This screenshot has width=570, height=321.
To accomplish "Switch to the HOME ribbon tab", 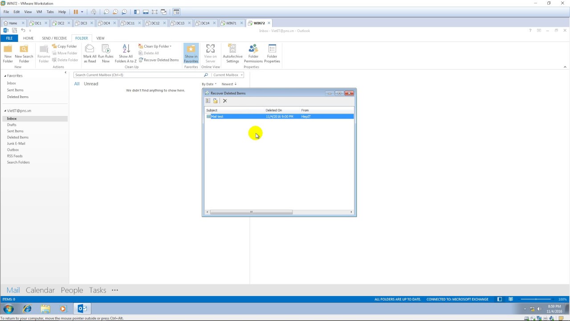I will (28, 38).
